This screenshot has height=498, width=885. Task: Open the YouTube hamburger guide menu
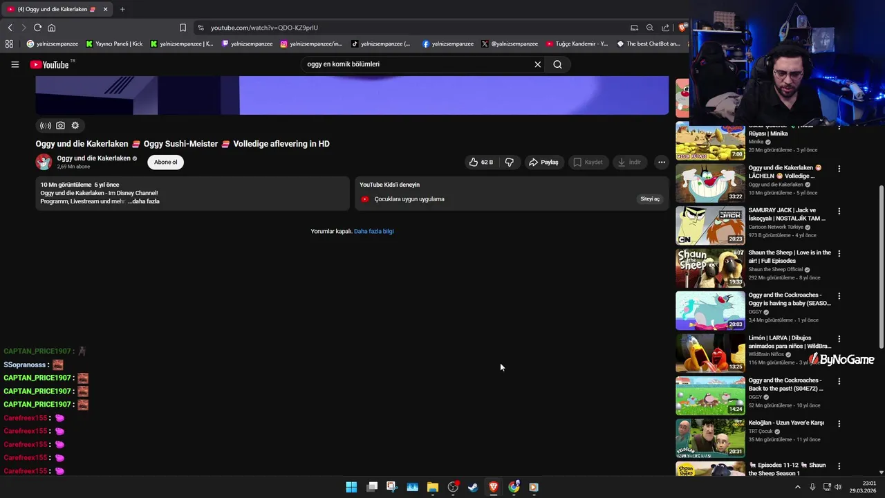tap(15, 64)
